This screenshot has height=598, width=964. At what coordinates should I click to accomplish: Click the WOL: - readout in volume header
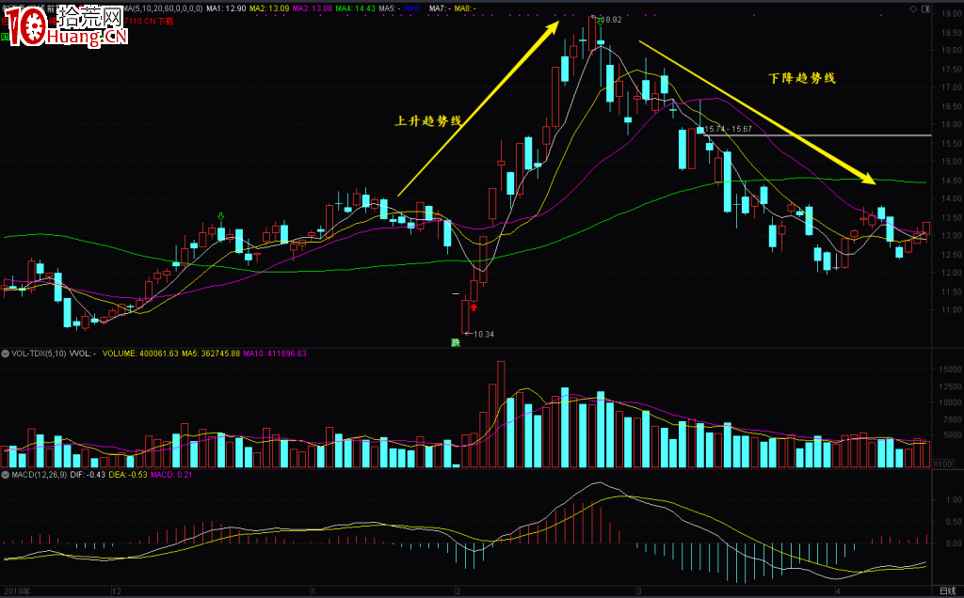click(x=83, y=354)
